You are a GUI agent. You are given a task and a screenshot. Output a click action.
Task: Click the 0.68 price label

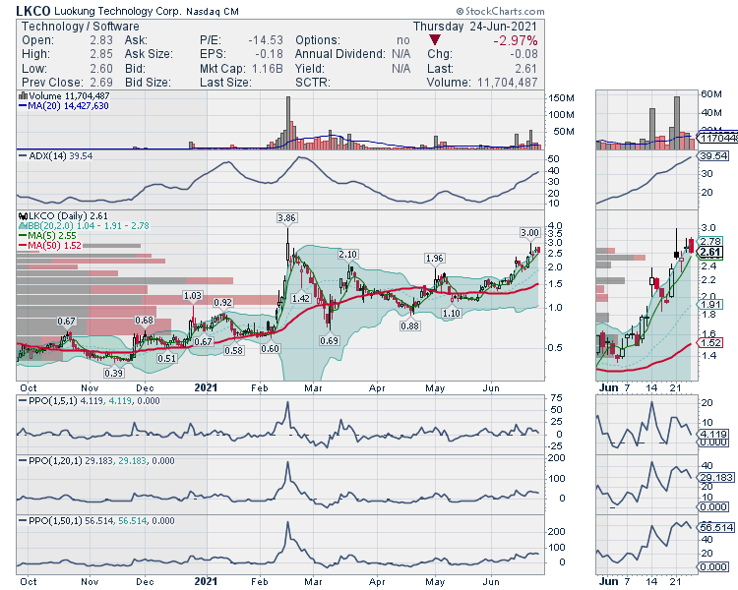tap(144, 320)
